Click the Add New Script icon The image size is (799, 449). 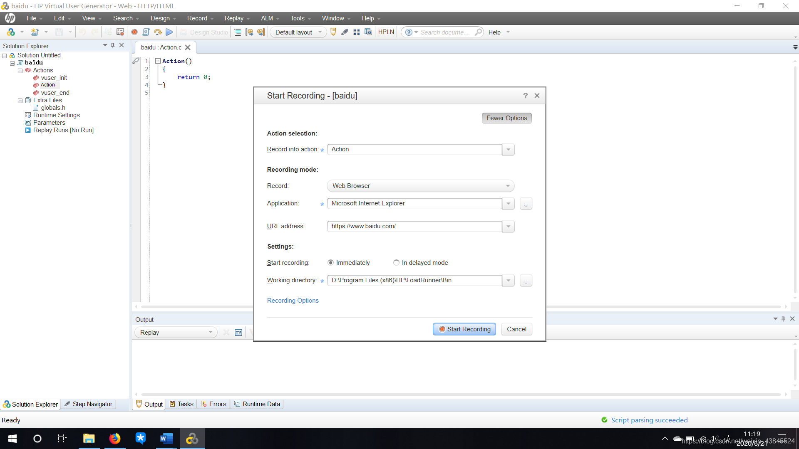[35, 32]
